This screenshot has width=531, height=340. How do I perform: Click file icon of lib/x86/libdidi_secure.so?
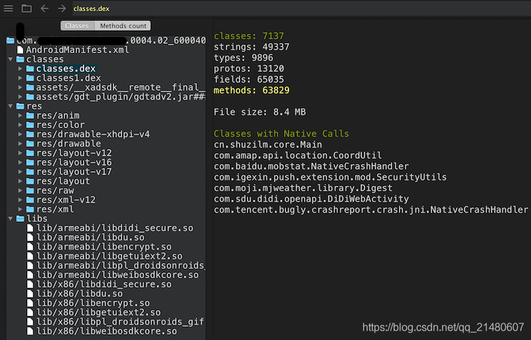pos(30,284)
